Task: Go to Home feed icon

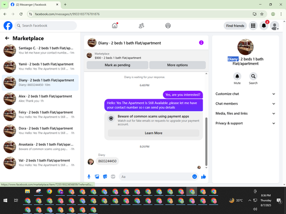Action: point(114,26)
